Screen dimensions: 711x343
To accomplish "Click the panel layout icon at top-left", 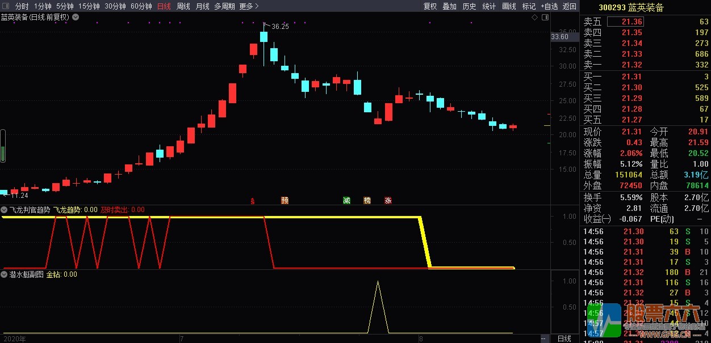I will point(6,6).
